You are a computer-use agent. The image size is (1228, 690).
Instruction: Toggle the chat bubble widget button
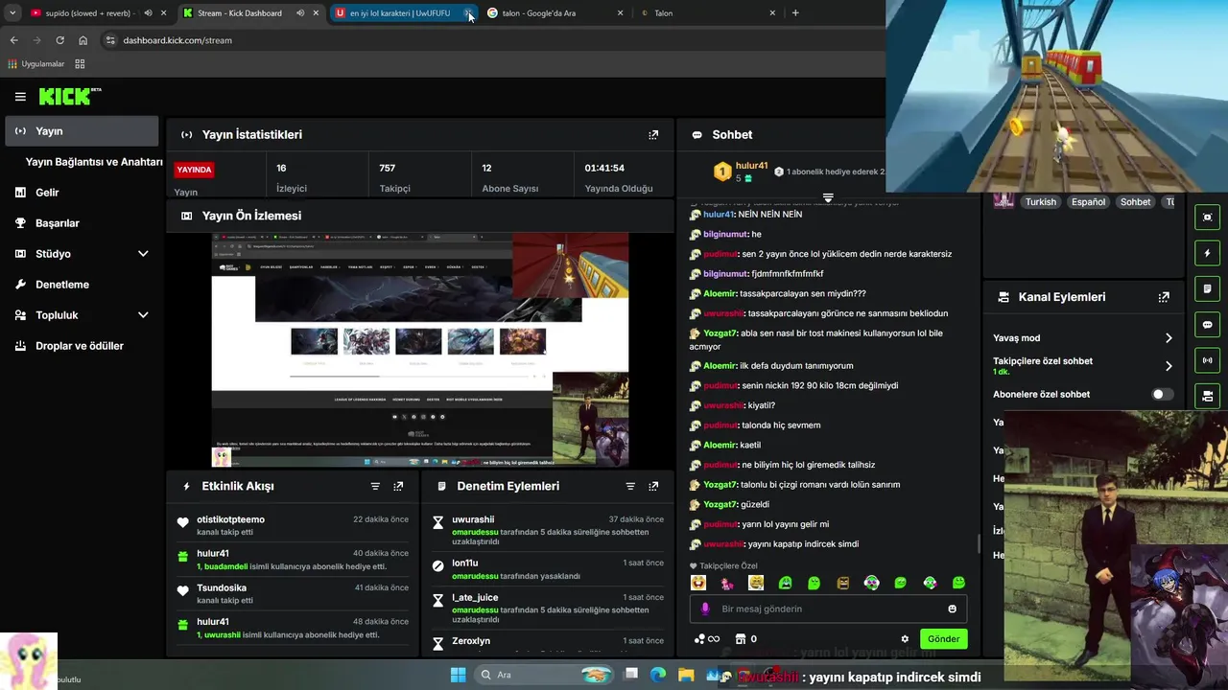[1207, 325]
